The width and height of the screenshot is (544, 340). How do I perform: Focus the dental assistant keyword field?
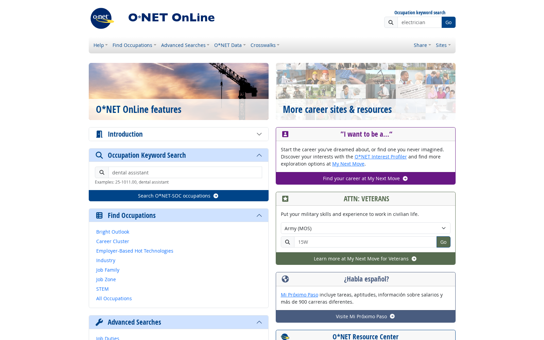(185, 172)
